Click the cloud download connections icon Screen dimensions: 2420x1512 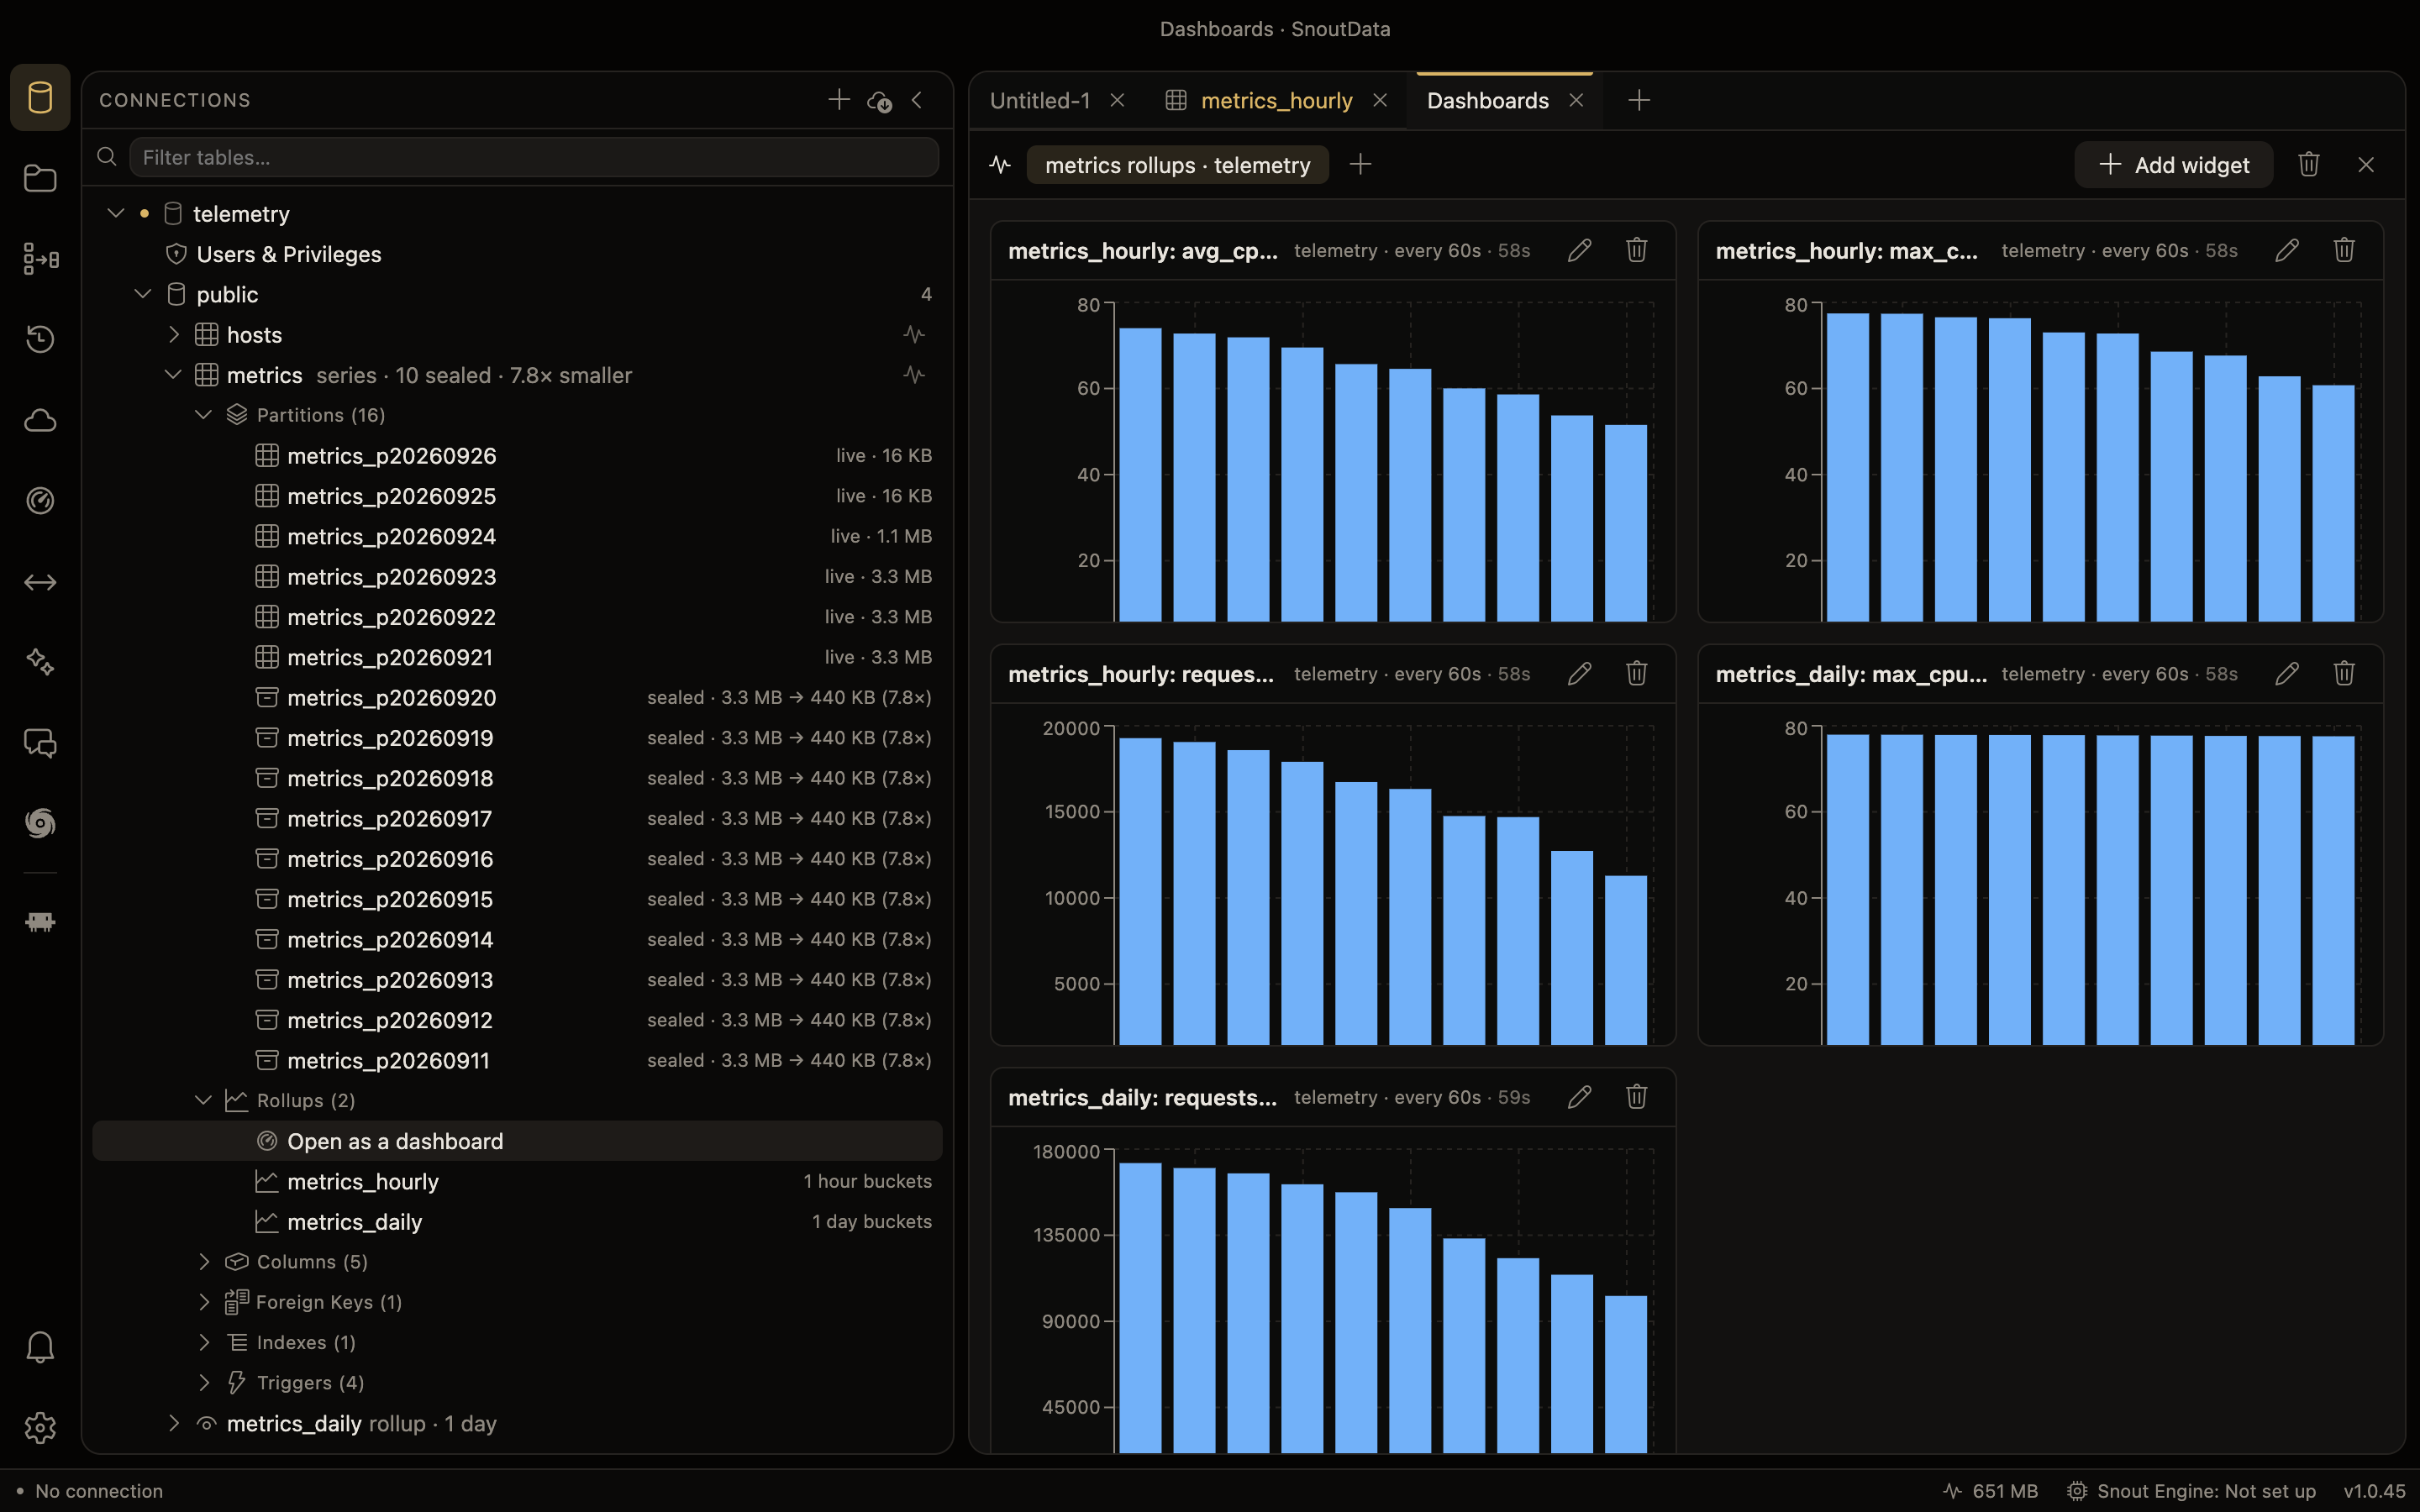[879, 100]
